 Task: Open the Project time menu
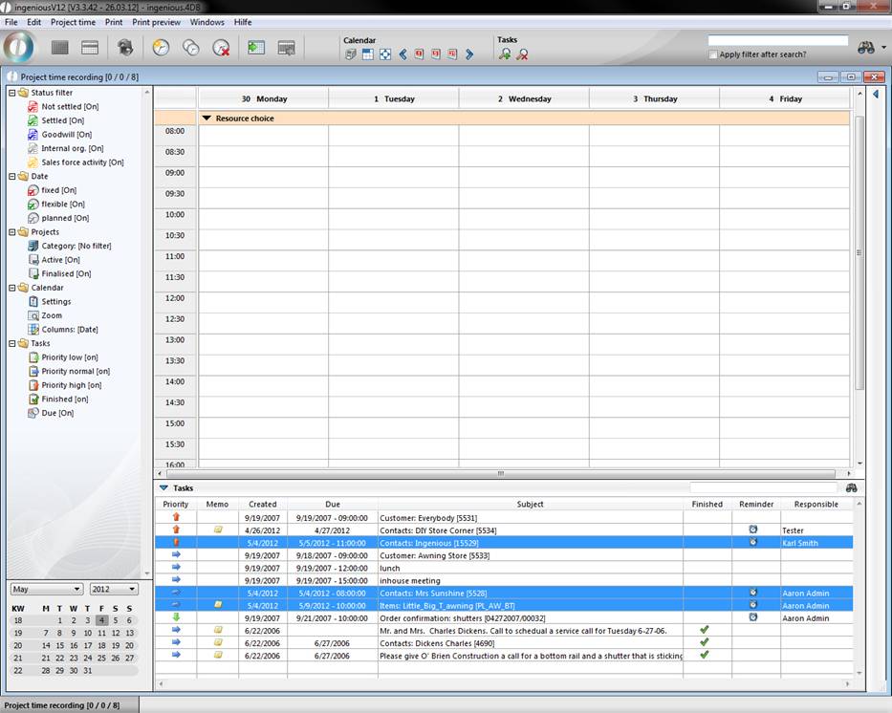click(73, 22)
